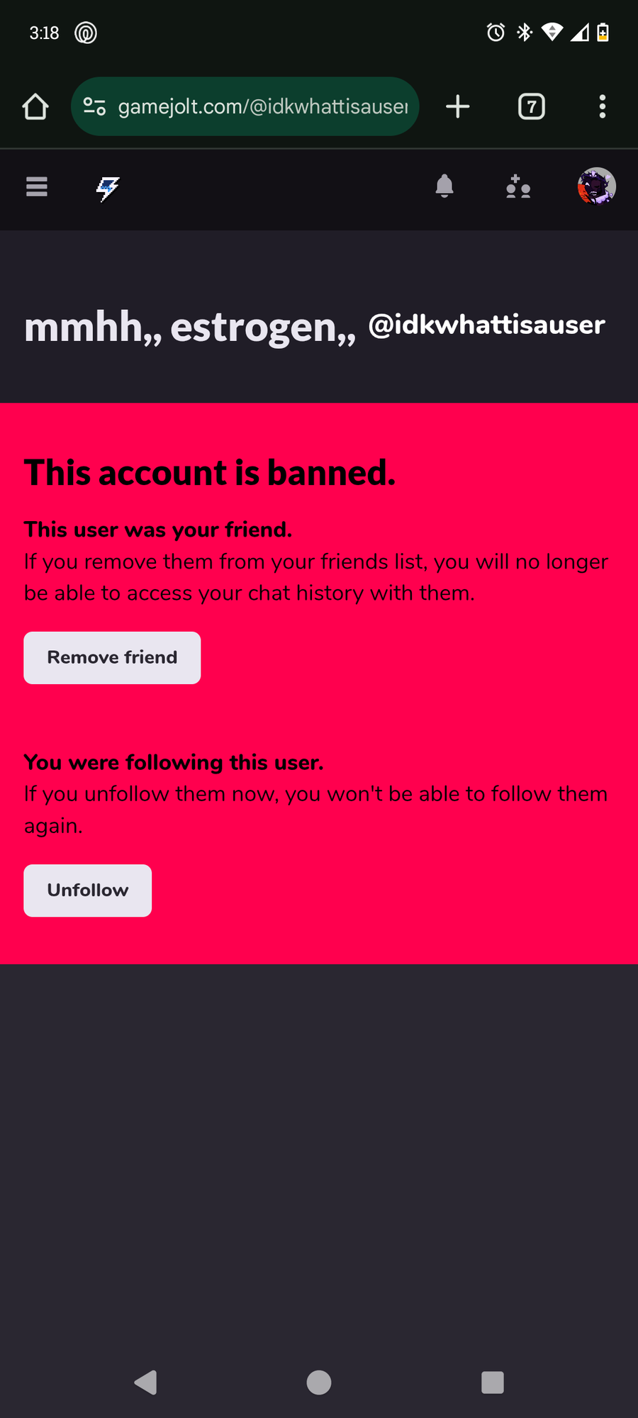Show the tab switcher with 7 tabs
The image size is (638, 1418).
[x=532, y=106]
